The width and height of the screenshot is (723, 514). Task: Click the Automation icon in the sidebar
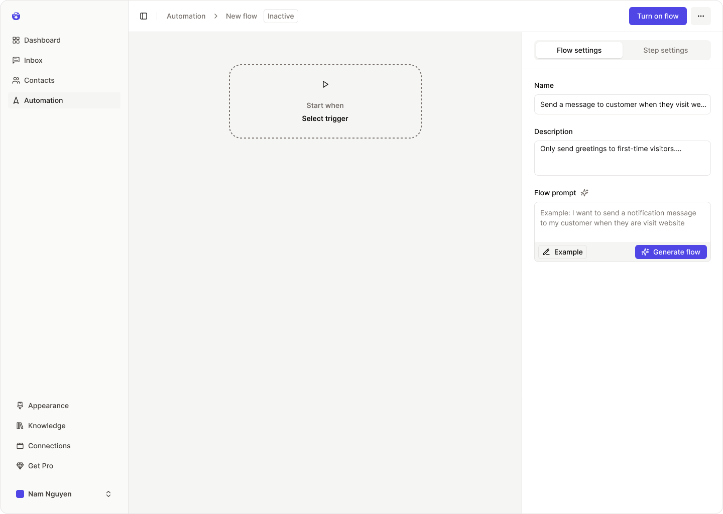tap(17, 100)
